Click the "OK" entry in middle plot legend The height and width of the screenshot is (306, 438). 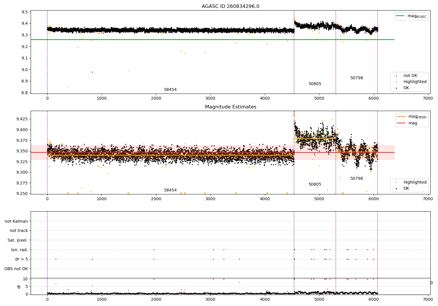(406, 189)
